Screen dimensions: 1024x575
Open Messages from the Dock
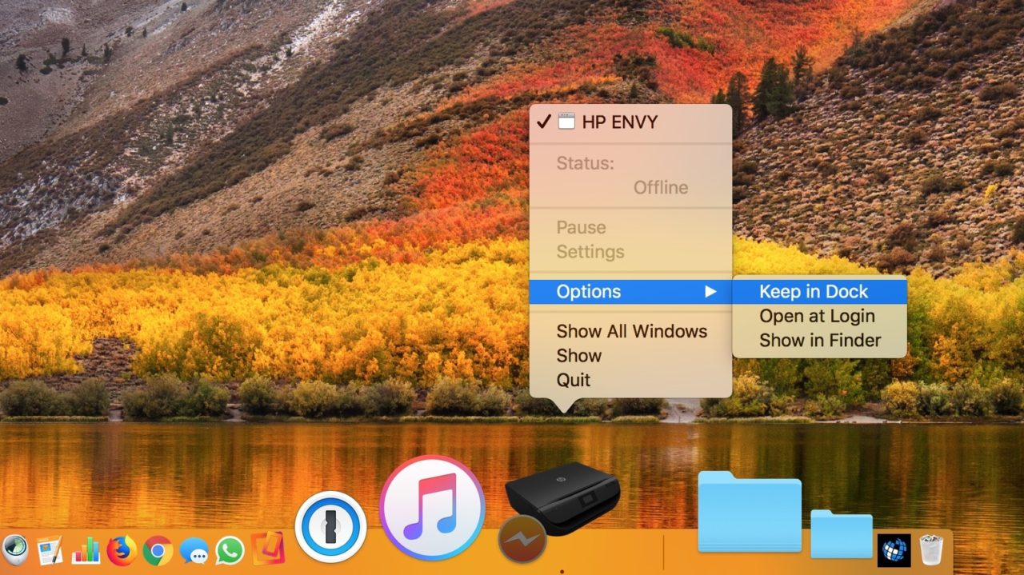click(194, 552)
